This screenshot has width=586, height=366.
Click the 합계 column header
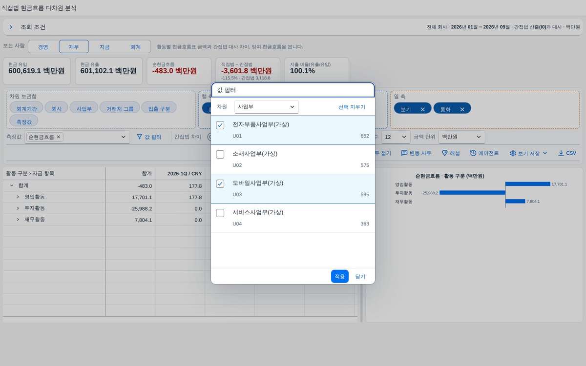point(130,174)
